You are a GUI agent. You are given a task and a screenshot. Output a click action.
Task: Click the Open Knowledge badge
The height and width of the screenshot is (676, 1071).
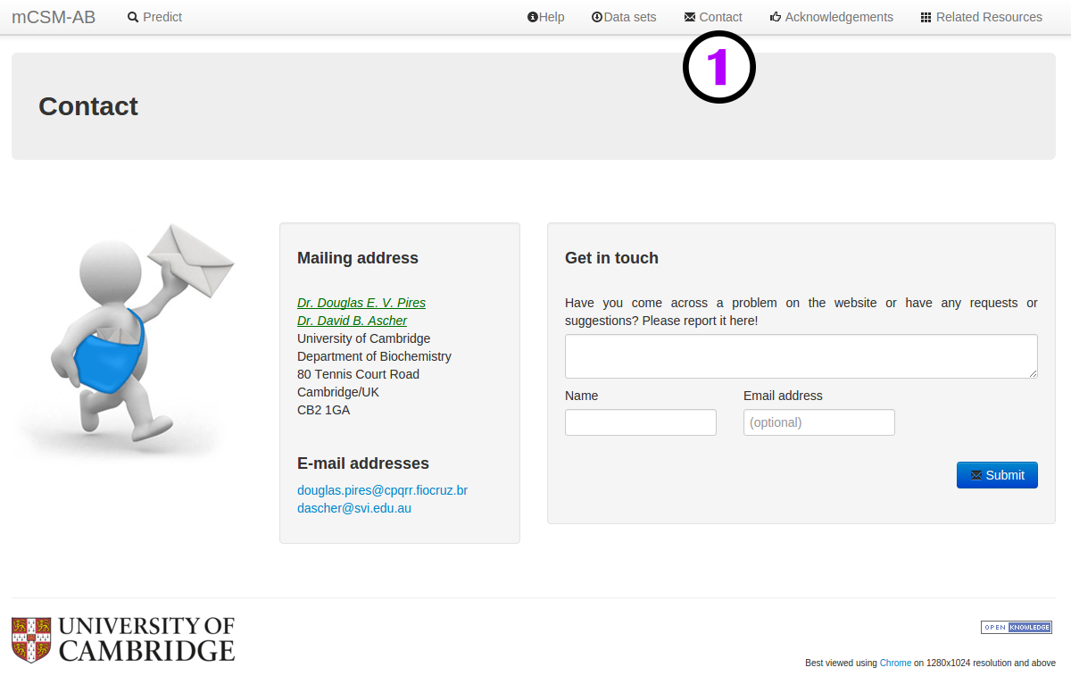(x=1017, y=627)
